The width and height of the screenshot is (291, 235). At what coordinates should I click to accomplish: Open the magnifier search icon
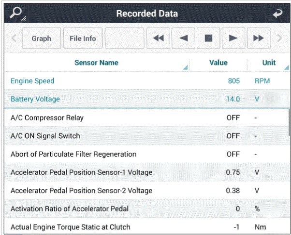click(x=17, y=13)
